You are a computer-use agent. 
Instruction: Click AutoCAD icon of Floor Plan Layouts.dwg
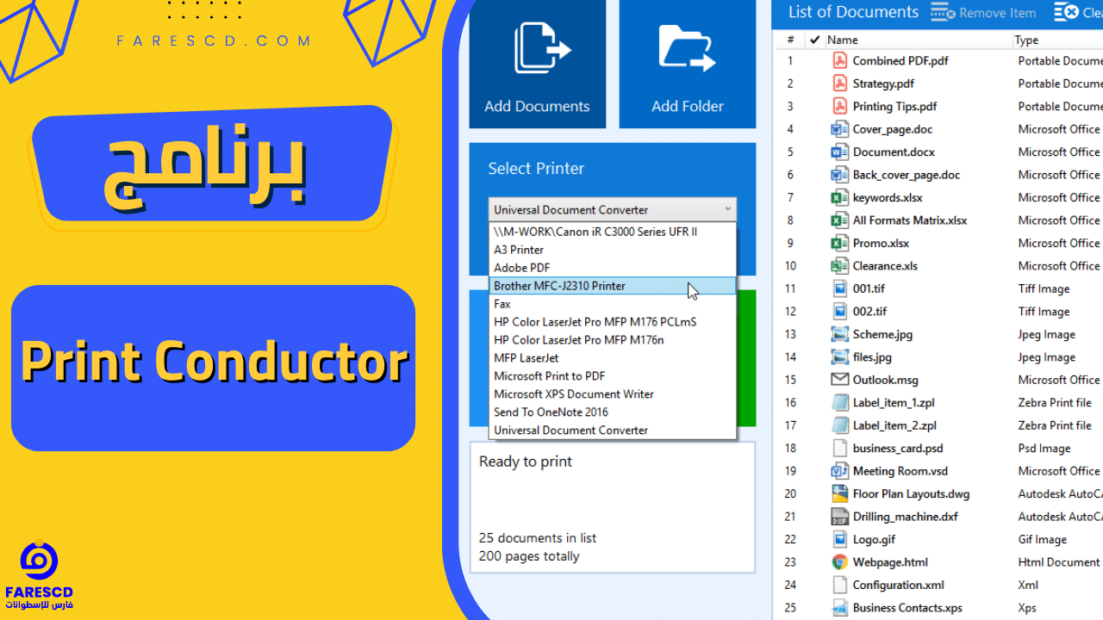point(840,494)
